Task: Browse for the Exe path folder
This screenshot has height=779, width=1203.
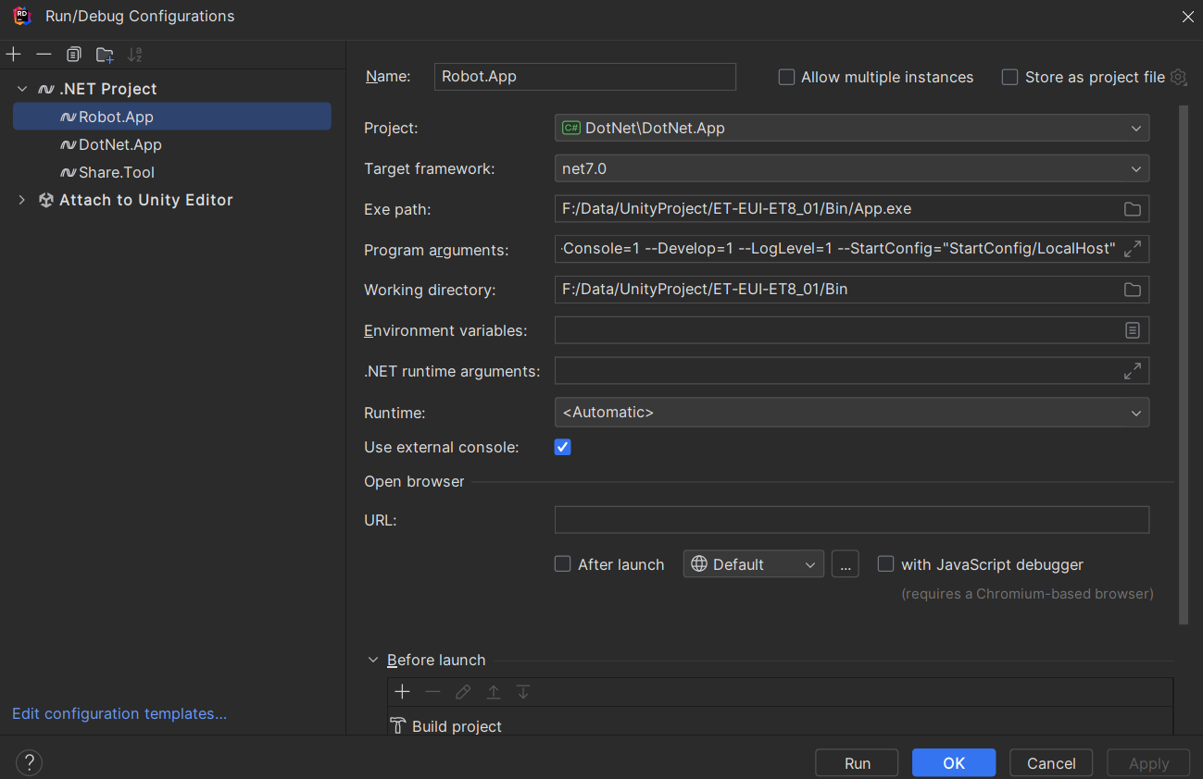Action: point(1132,209)
